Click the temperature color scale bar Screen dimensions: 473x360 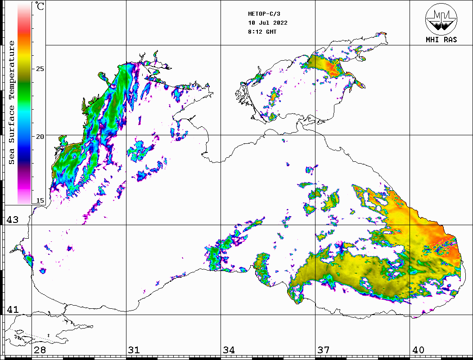click(24, 103)
